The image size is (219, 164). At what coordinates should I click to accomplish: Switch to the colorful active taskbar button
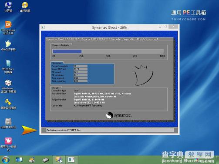tap(59, 160)
